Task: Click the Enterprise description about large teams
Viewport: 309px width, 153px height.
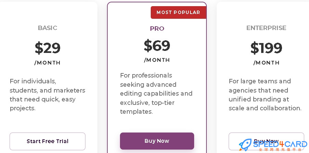Action: [265, 95]
